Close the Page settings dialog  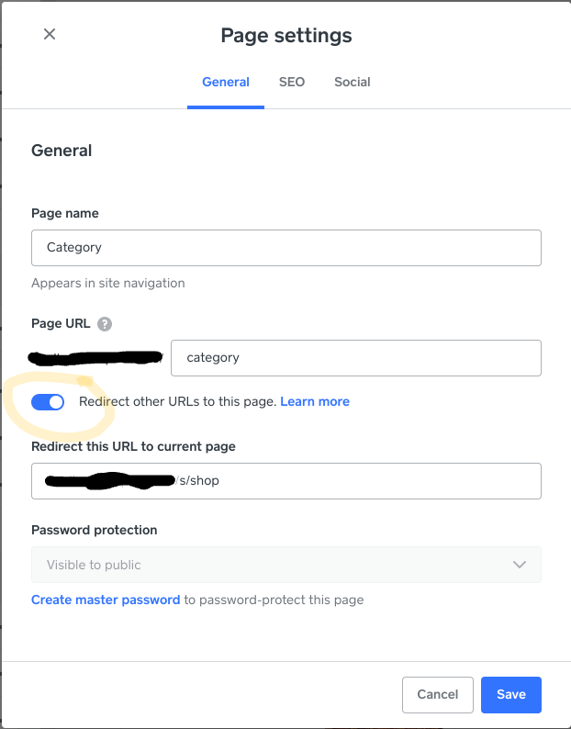(50, 34)
